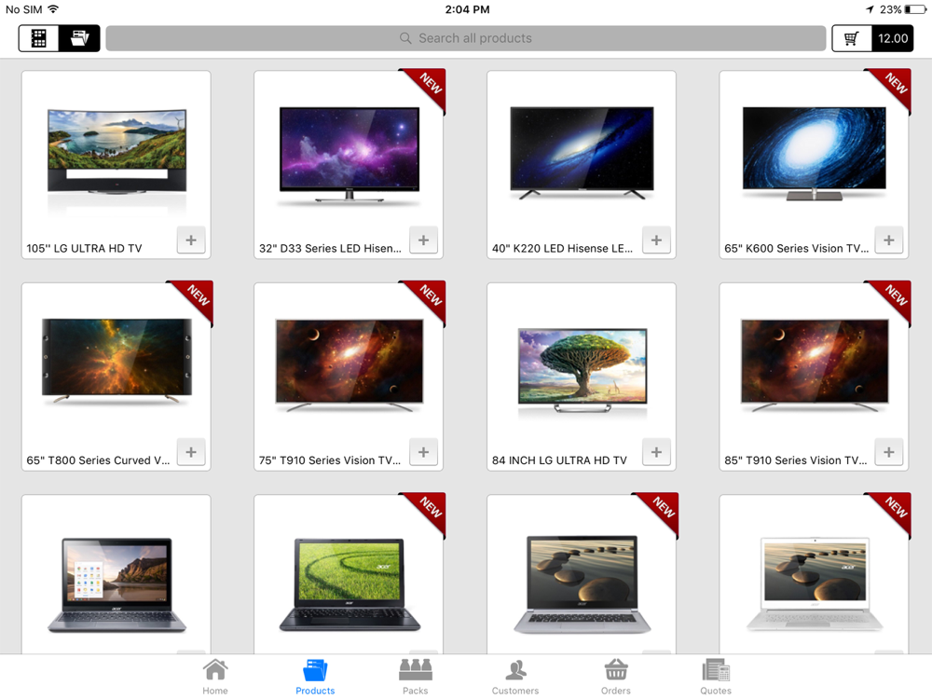Screen dimensions: 932x699
Task: Open the Acer Chromebook laptop thumbnail
Action: pyautogui.click(x=116, y=585)
